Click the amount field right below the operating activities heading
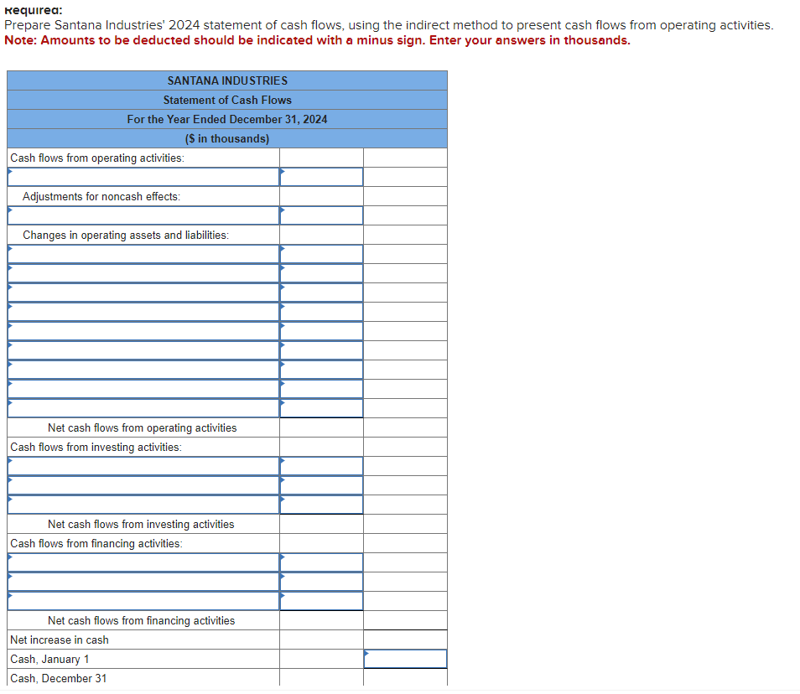This screenshot has width=800, height=694. 321,177
